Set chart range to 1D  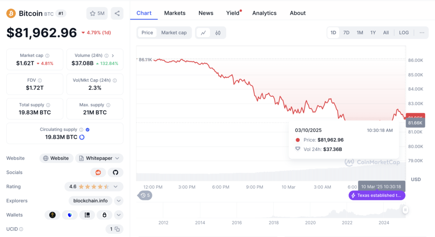(x=333, y=33)
